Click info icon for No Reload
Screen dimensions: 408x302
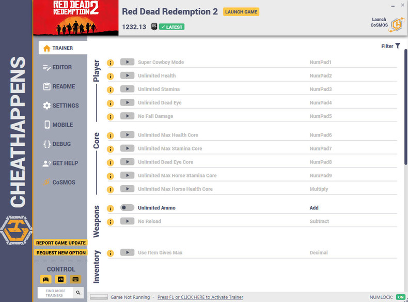[111, 222]
